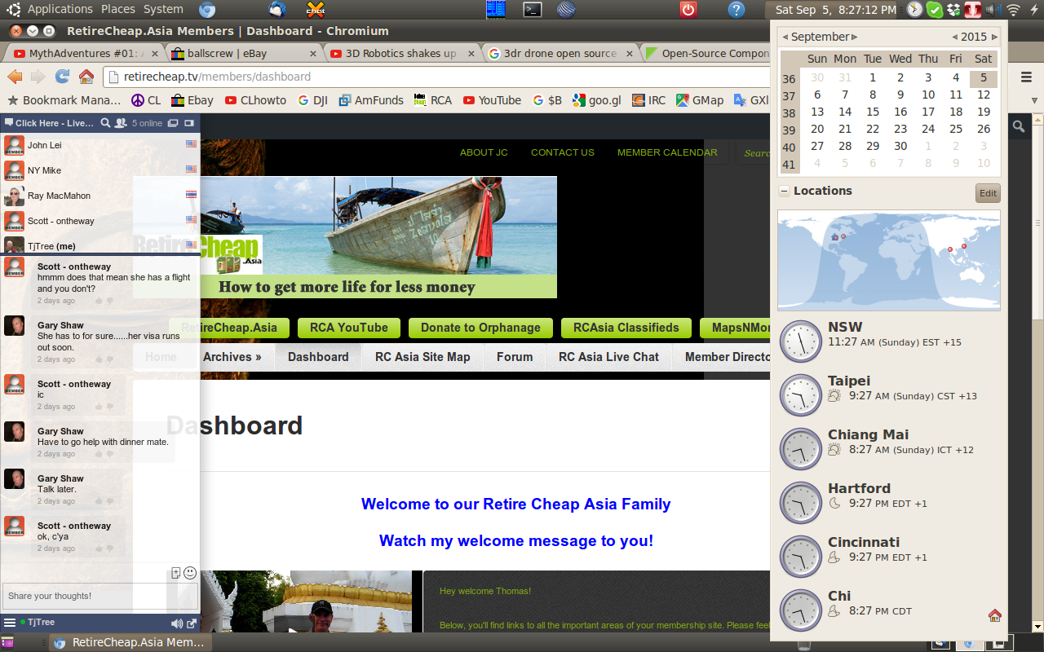Click the RCAsia Classifieds button
The image size is (1044, 652).
click(x=626, y=328)
